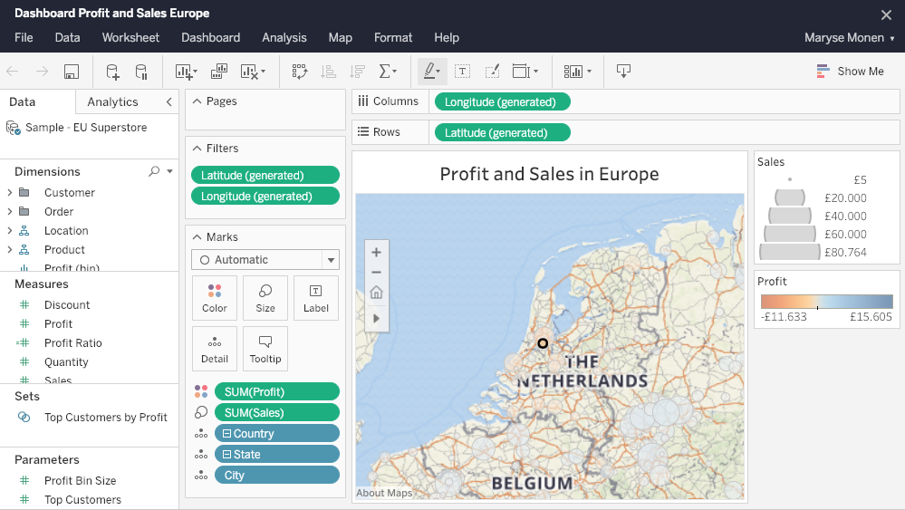905x510 pixels.
Task: Click the Swap rows and columns icon
Action: coord(300,72)
